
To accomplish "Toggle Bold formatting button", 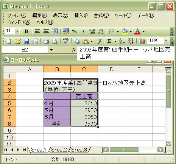I will coord(26,31).
